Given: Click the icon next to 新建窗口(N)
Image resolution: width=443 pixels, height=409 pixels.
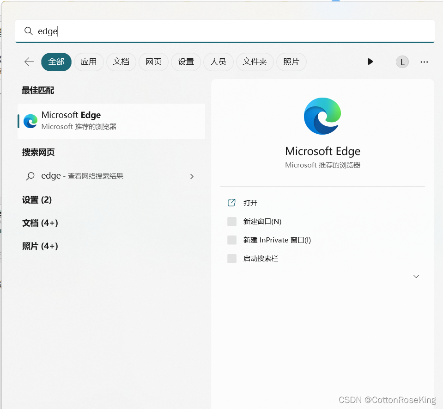Looking at the screenshot, I should [x=232, y=221].
